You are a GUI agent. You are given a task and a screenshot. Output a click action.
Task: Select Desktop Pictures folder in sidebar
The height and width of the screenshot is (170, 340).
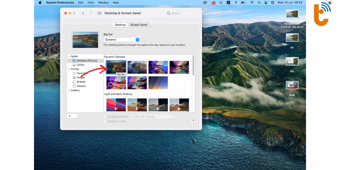[87, 61]
